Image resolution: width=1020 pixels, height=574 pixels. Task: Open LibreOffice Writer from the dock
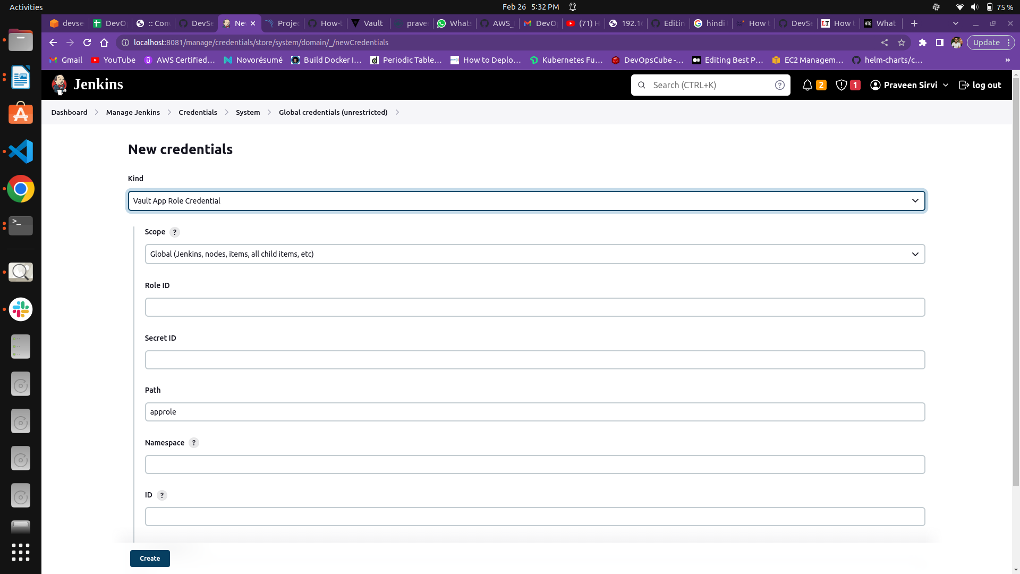point(21,78)
